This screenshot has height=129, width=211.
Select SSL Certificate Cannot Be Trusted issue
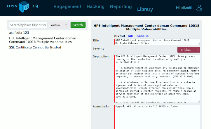[x=35, y=47]
